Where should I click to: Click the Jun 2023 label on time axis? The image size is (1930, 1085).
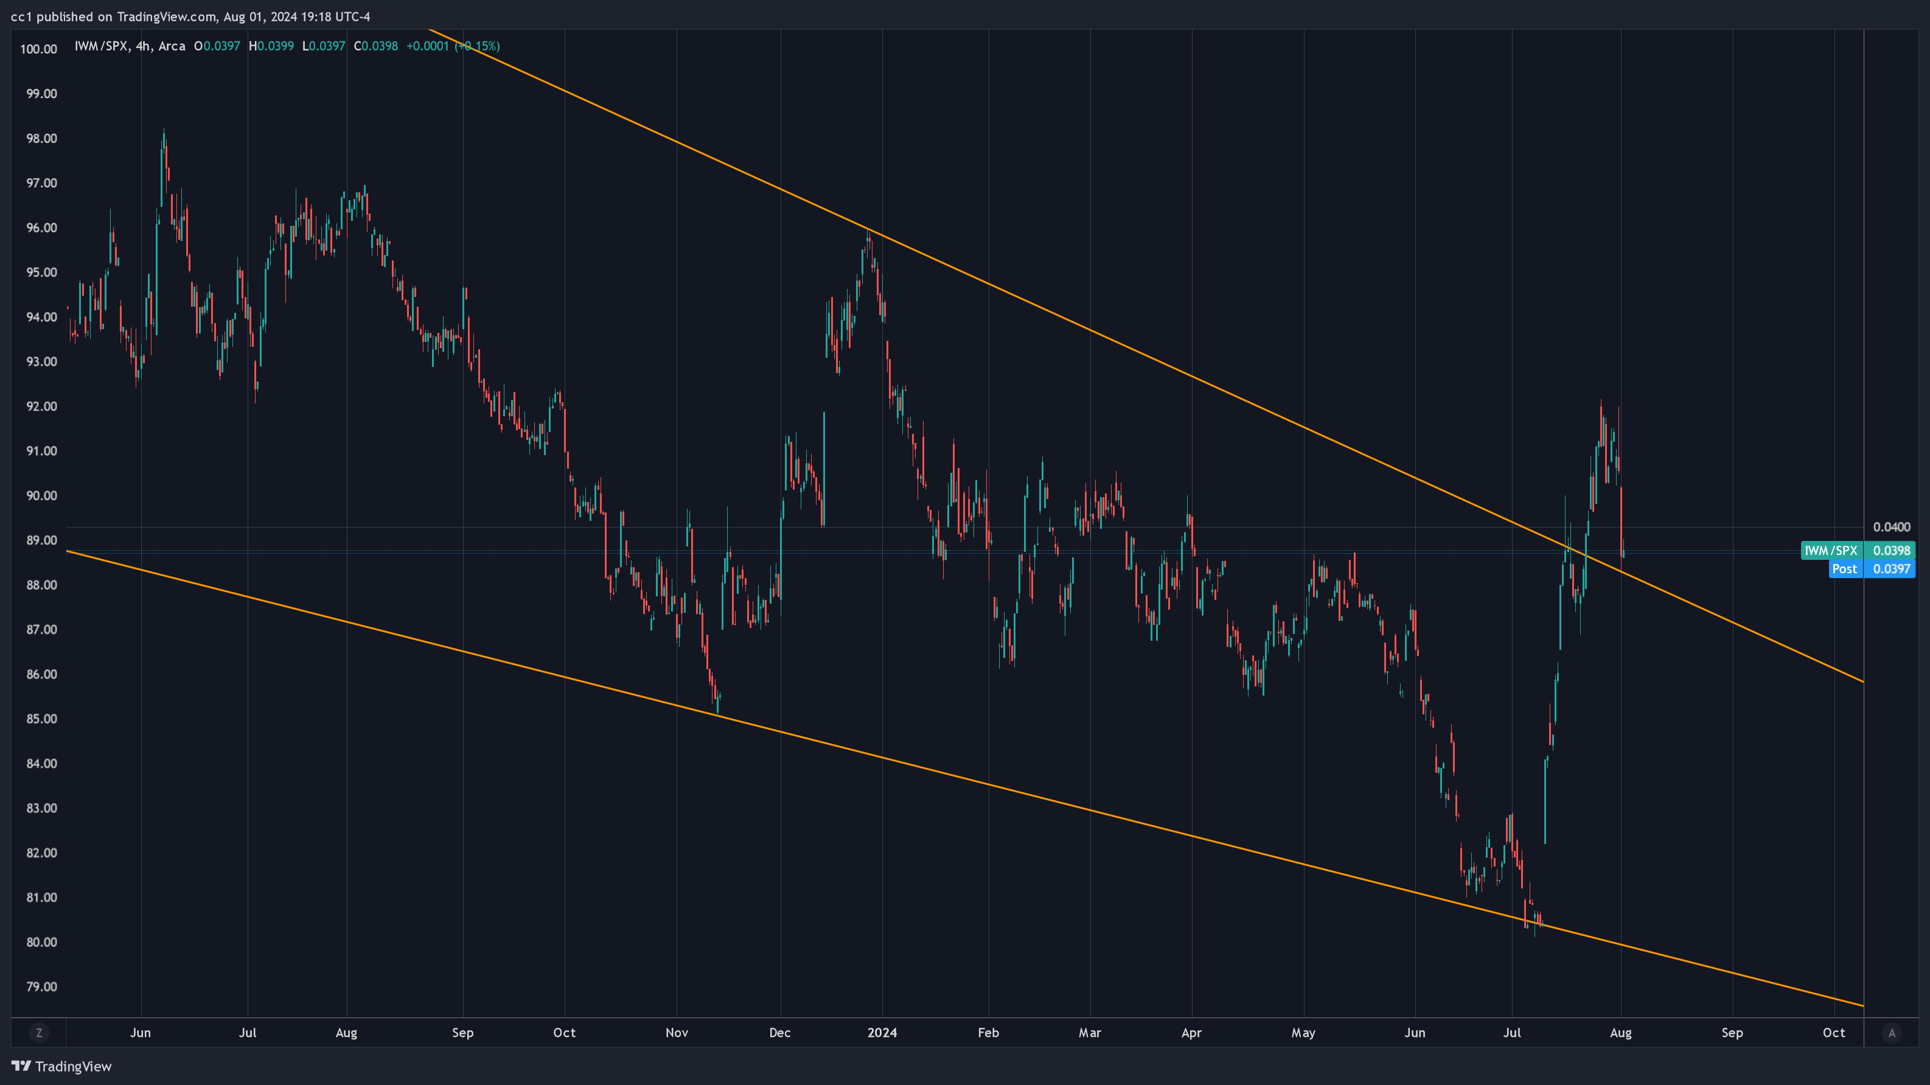click(140, 1033)
